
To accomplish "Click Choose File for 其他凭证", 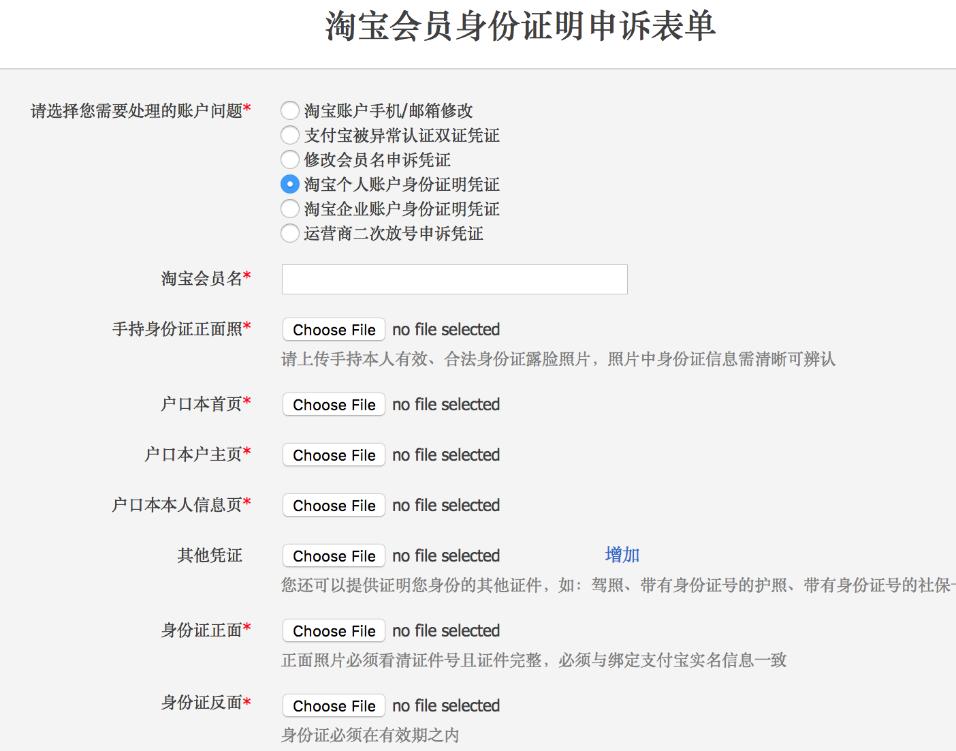I will (x=333, y=555).
